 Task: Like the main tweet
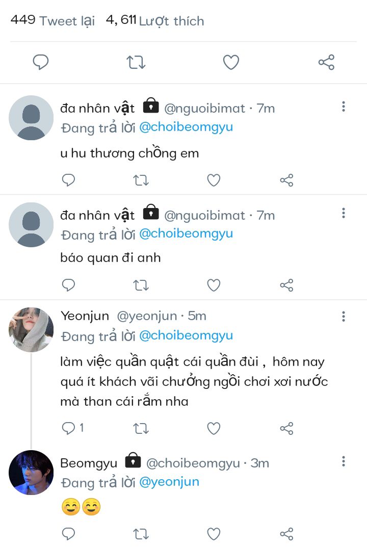tap(231, 63)
